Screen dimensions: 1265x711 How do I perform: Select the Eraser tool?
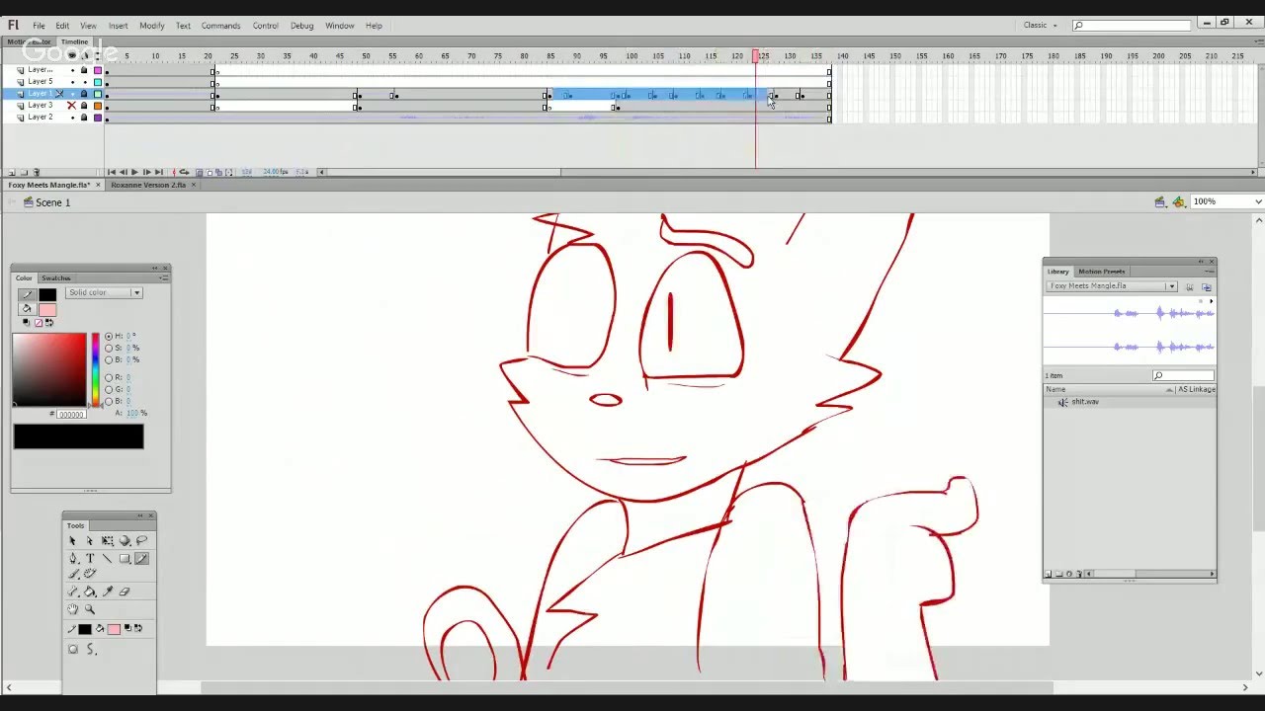[125, 592]
